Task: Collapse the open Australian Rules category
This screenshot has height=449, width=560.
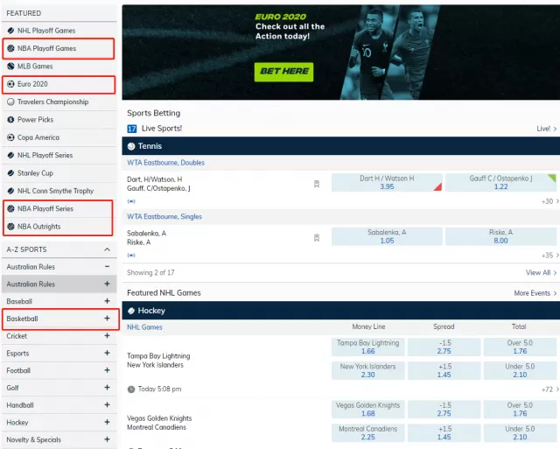Action: [x=107, y=266]
